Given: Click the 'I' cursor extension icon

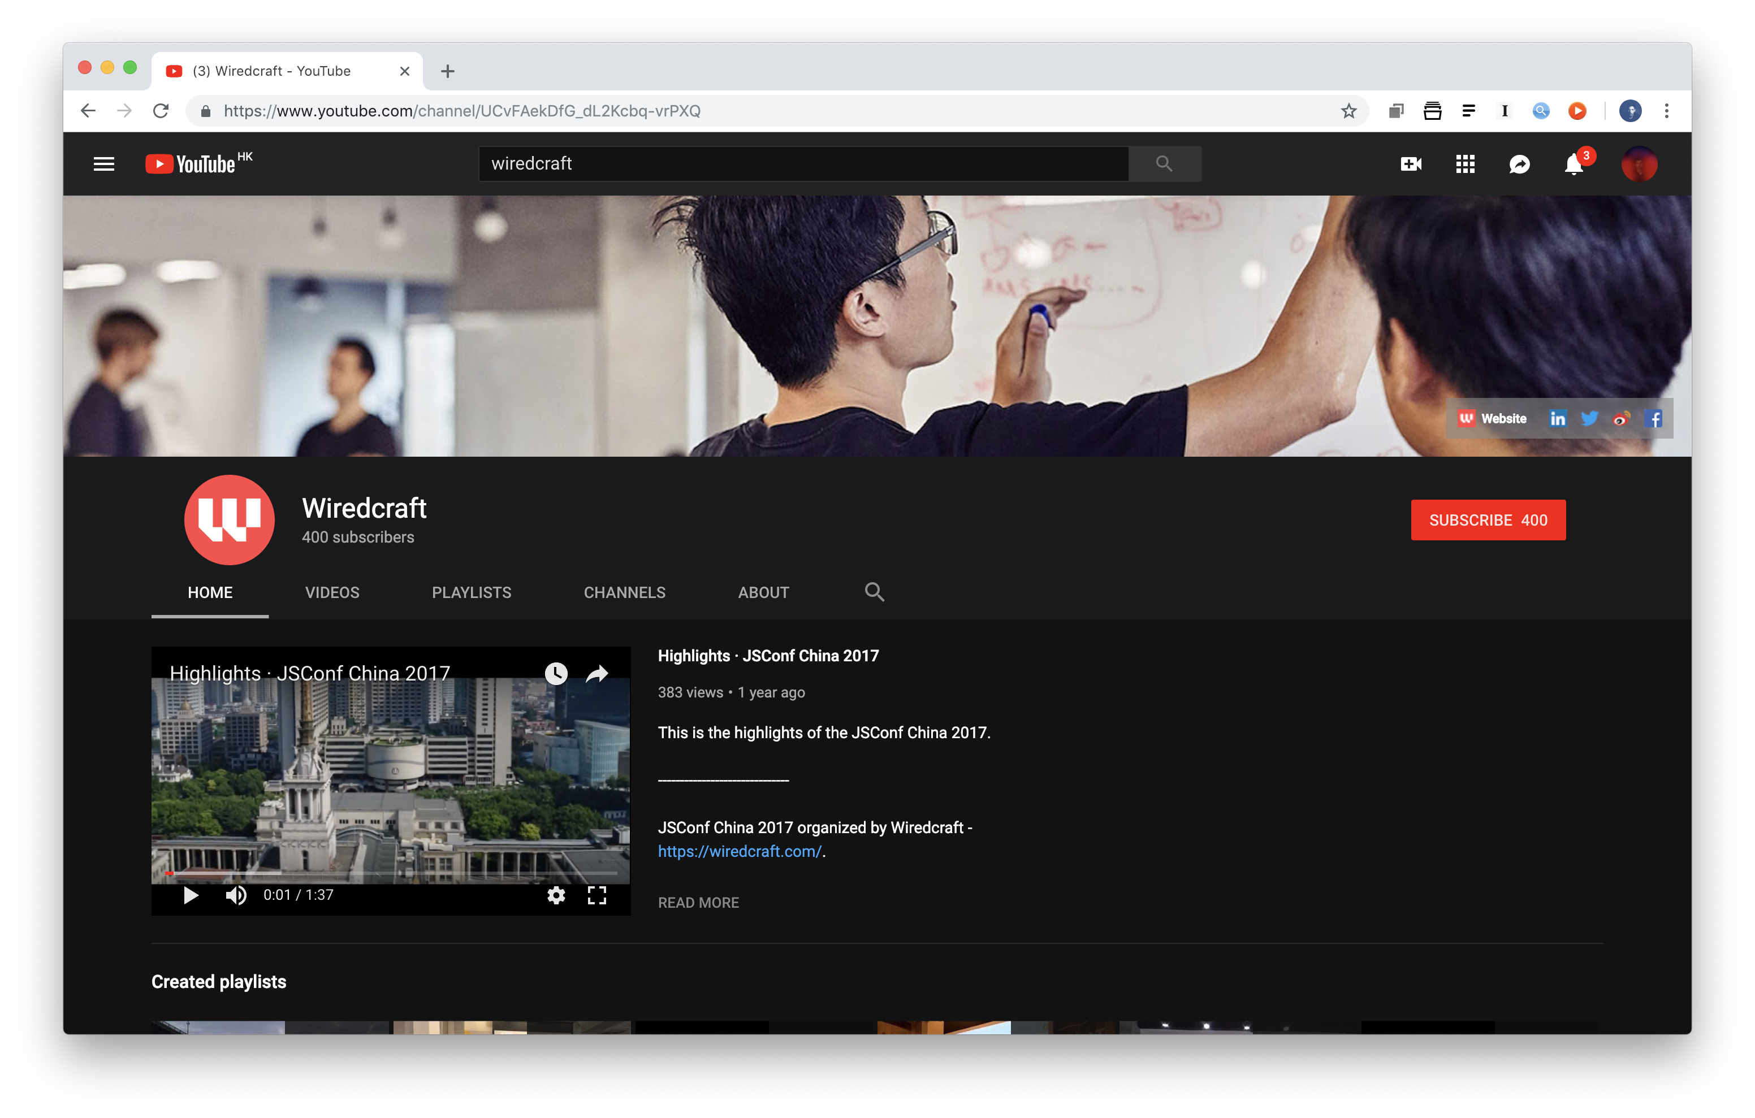Looking at the screenshot, I should click(1505, 111).
